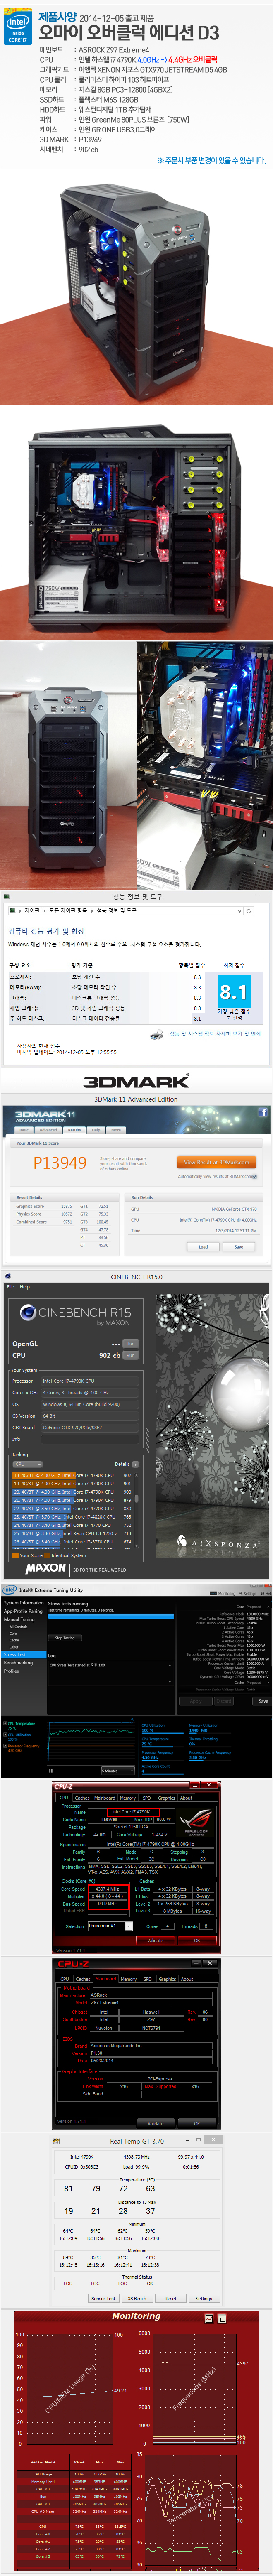
Task: Open the Help tab in 3DMark 11
Action: click(97, 1130)
